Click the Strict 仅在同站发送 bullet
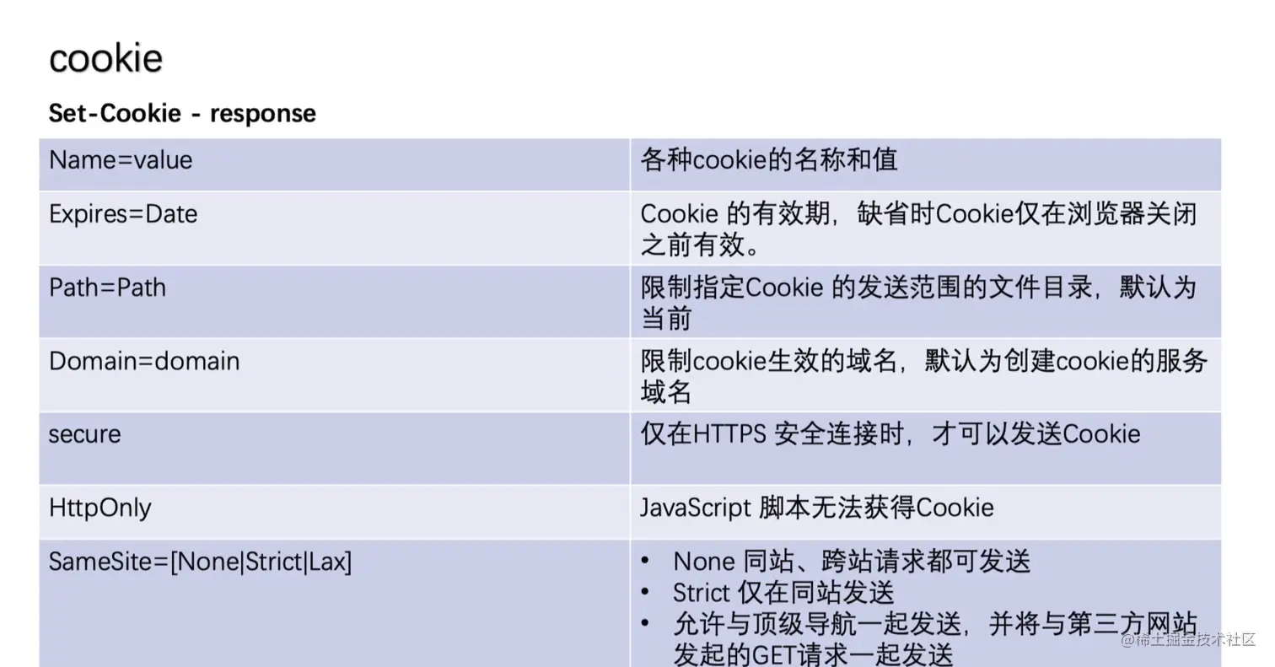Viewport: 1275px width, 667px height. click(x=784, y=592)
